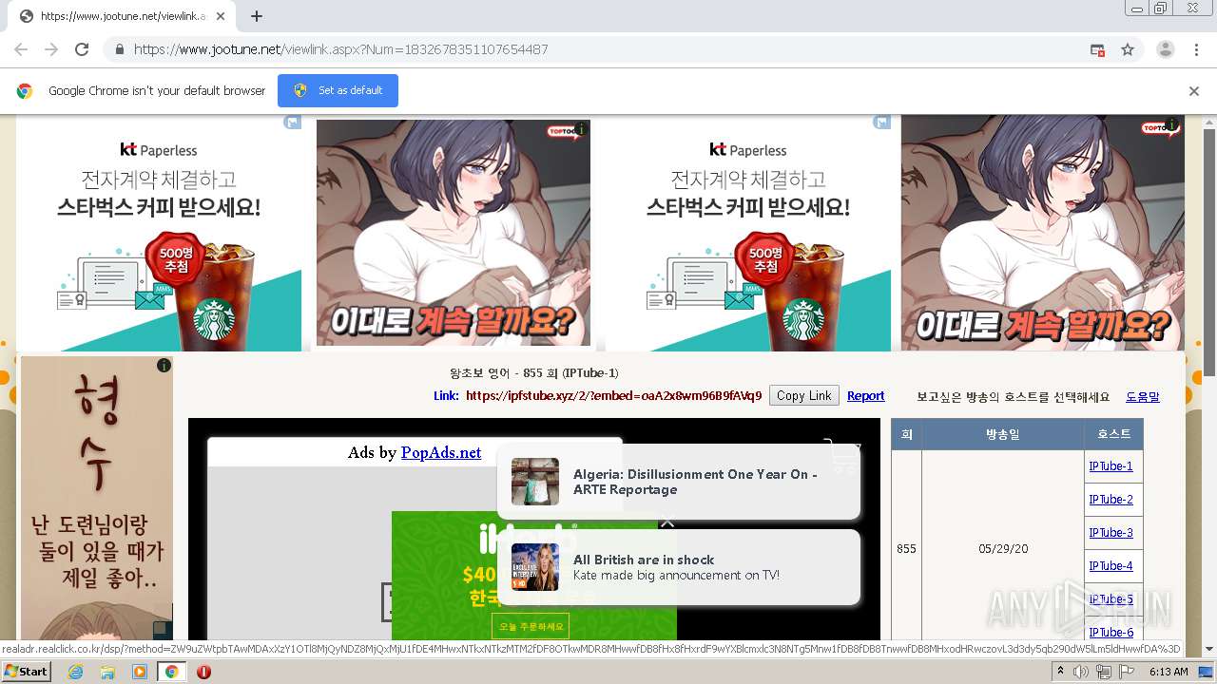Select host IPTube-4

[1111, 566]
